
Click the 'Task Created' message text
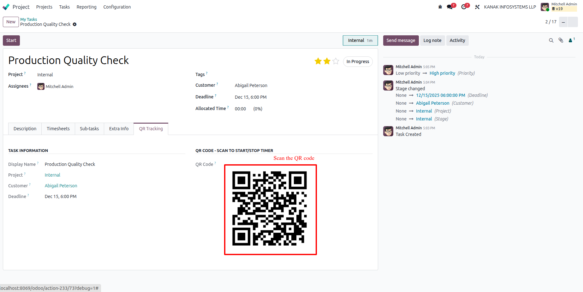click(408, 134)
